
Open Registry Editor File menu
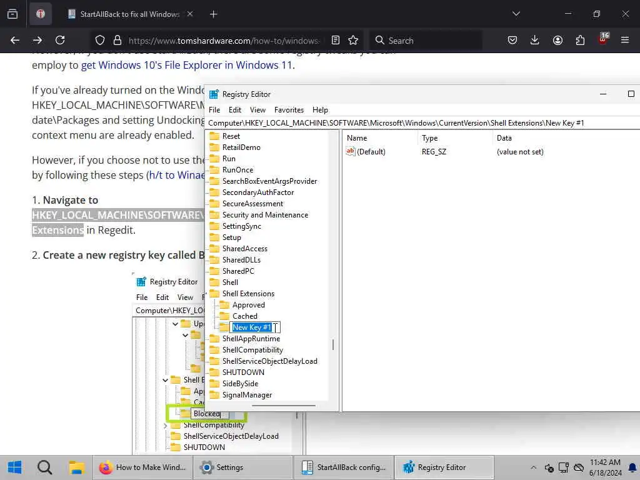214,110
